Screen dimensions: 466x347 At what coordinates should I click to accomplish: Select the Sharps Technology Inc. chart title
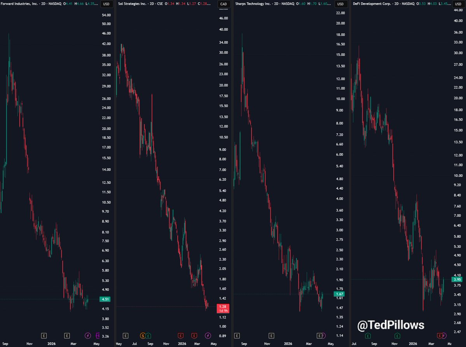[253, 4]
